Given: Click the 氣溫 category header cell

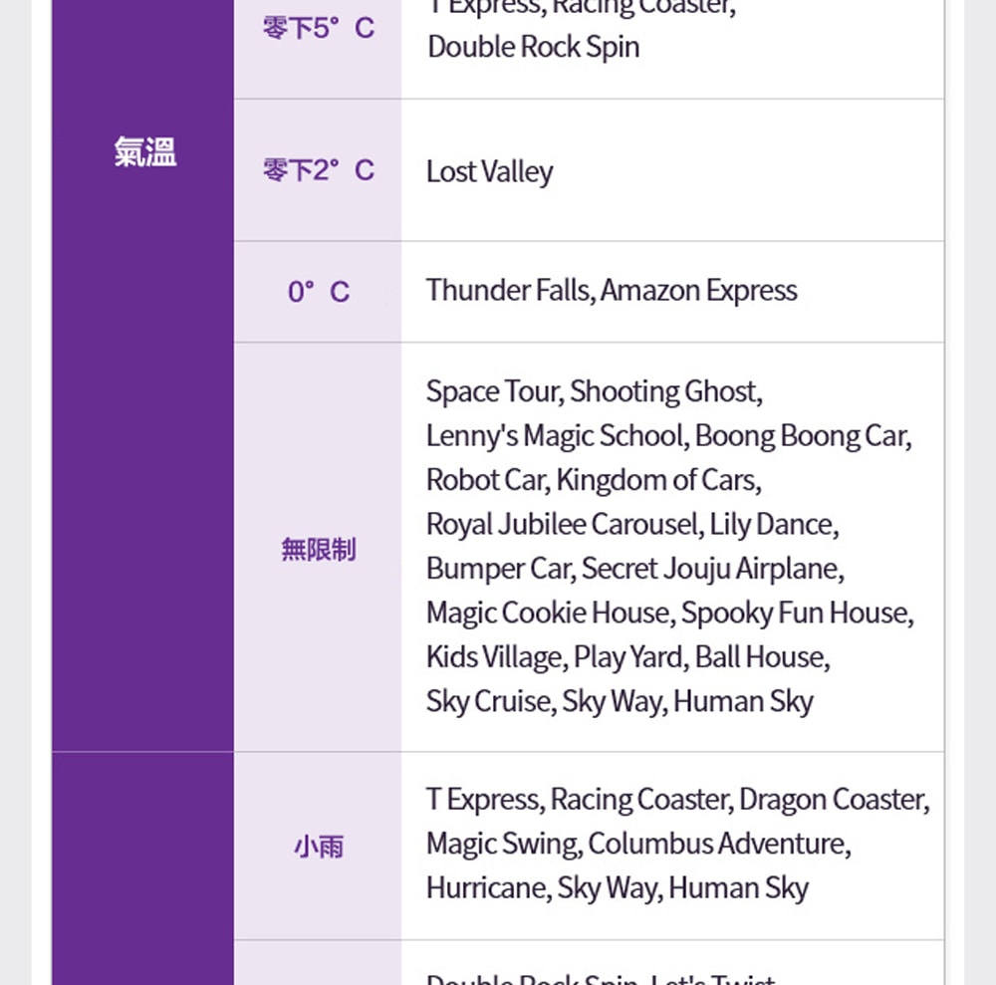Looking at the screenshot, I should (144, 152).
